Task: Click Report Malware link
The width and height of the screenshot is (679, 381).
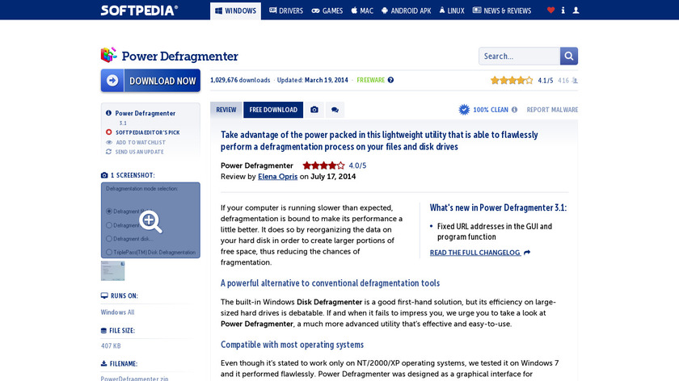Action: pyautogui.click(x=552, y=110)
